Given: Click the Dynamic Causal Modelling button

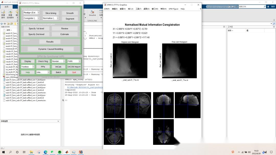Looking at the screenshot, I should click(x=51, y=49).
